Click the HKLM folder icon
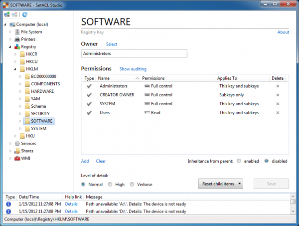 (x=22, y=69)
